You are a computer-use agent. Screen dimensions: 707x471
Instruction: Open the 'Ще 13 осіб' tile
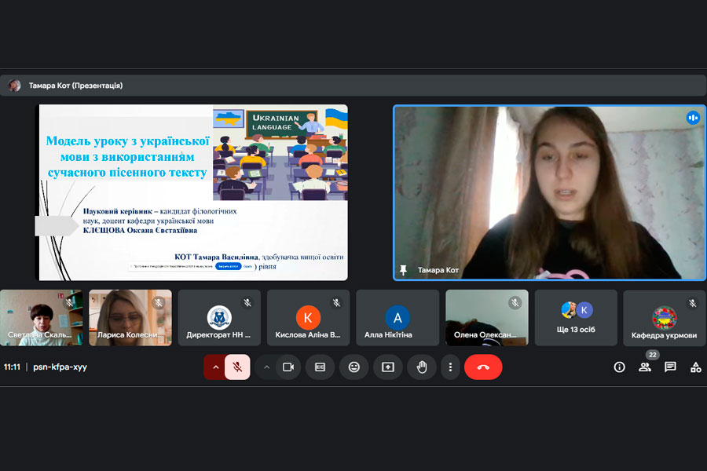coord(576,318)
